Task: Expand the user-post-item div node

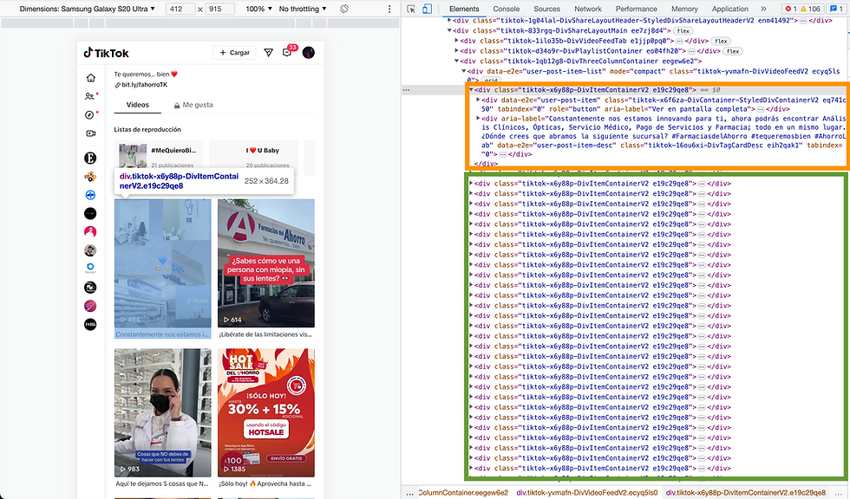Action: point(478,100)
